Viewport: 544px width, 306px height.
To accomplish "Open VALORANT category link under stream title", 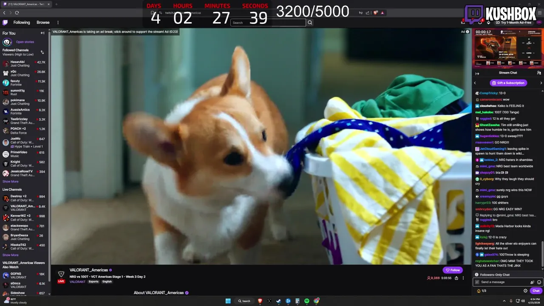I will coord(77,282).
